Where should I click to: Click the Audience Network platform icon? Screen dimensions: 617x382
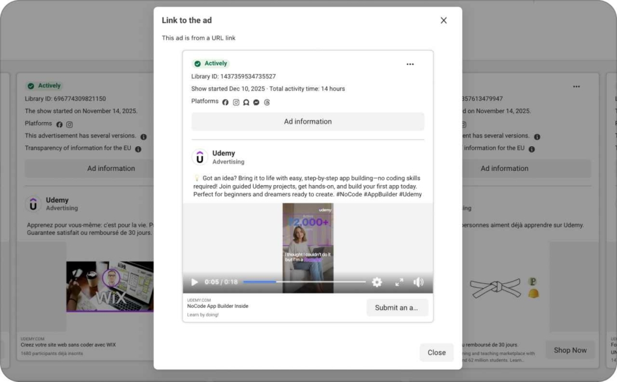click(246, 102)
